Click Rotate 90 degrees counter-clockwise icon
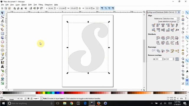This screenshot has height=106, width=189. (x=14, y=8)
